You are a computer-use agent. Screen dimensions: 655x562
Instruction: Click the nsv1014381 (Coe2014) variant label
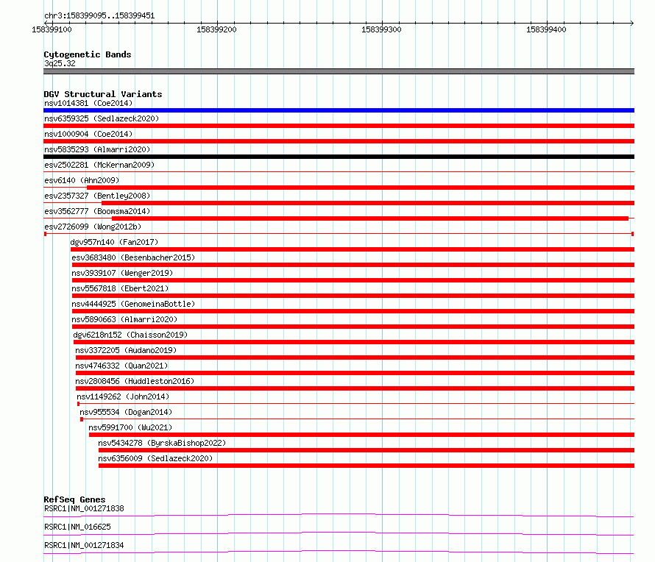click(x=88, y=103)
